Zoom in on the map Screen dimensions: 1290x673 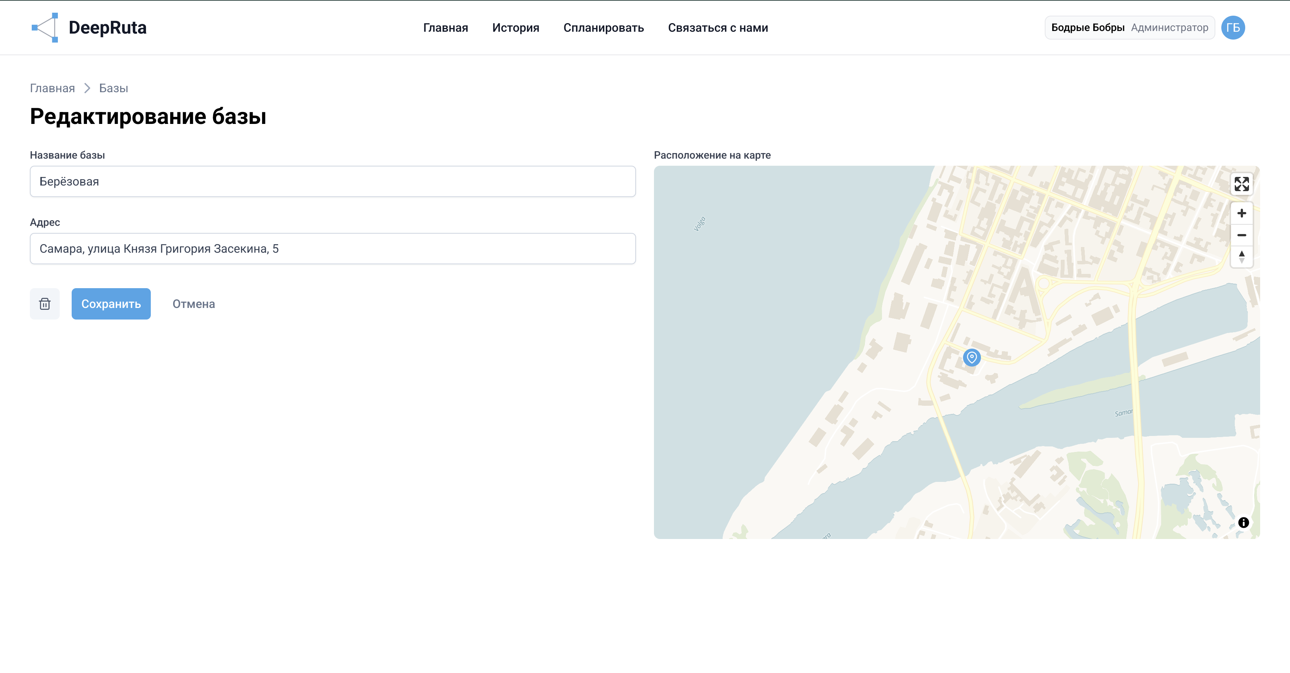(x=1241, y=213)
